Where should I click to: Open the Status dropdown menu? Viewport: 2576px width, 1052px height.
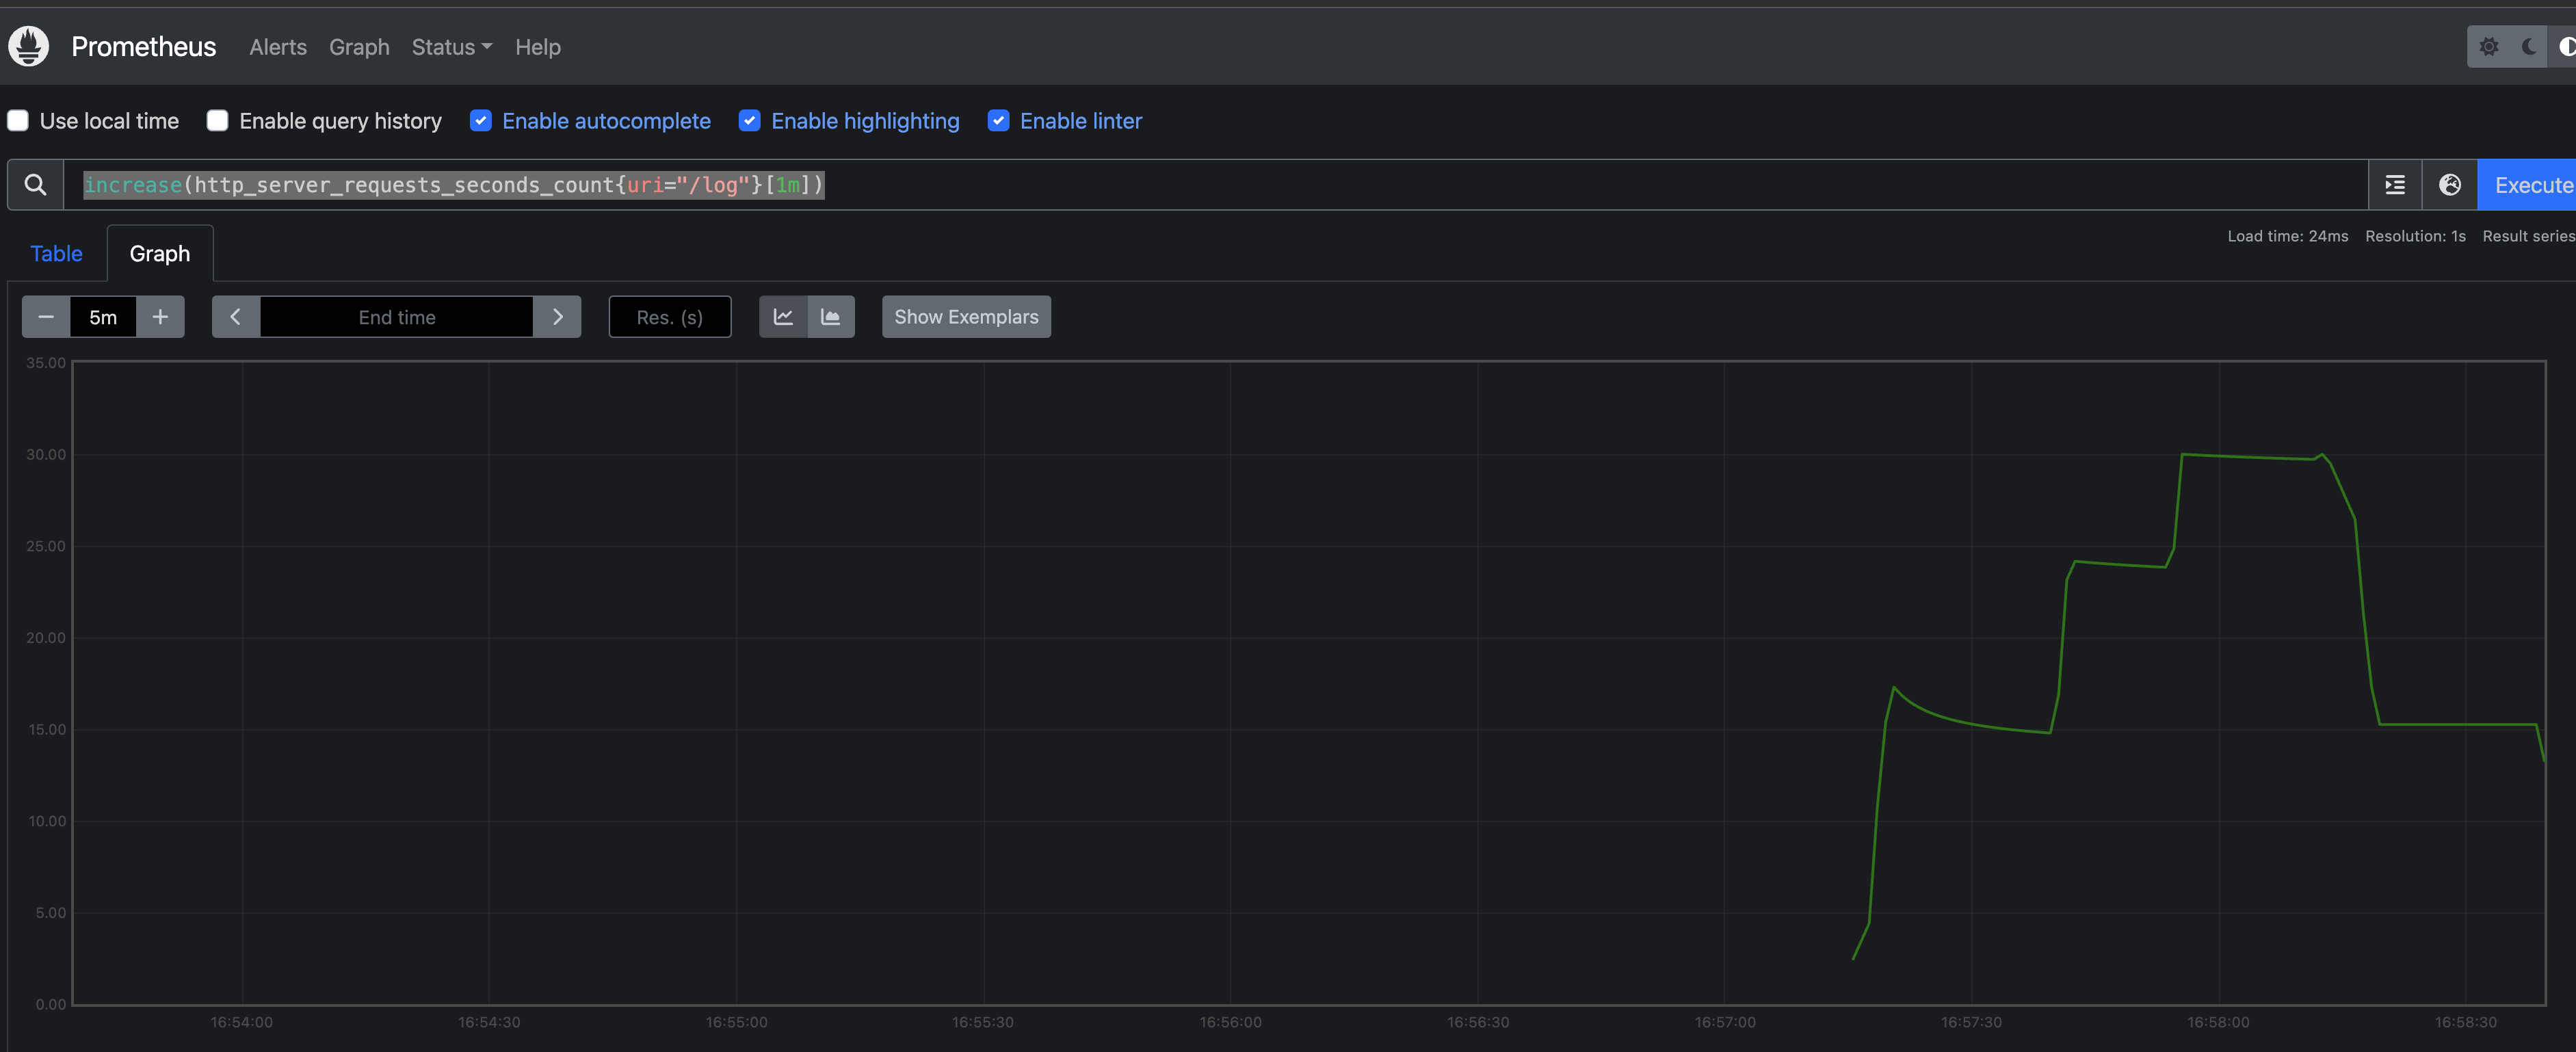tap(452, 47)
